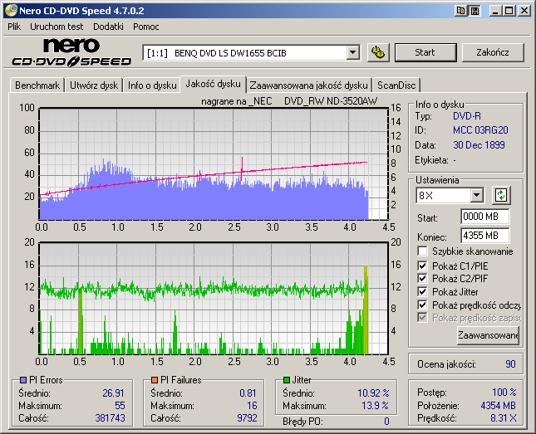Screen dimensions: 536x434
Task: Click the blue PI Errors legend square
Action: pos(23,380)
